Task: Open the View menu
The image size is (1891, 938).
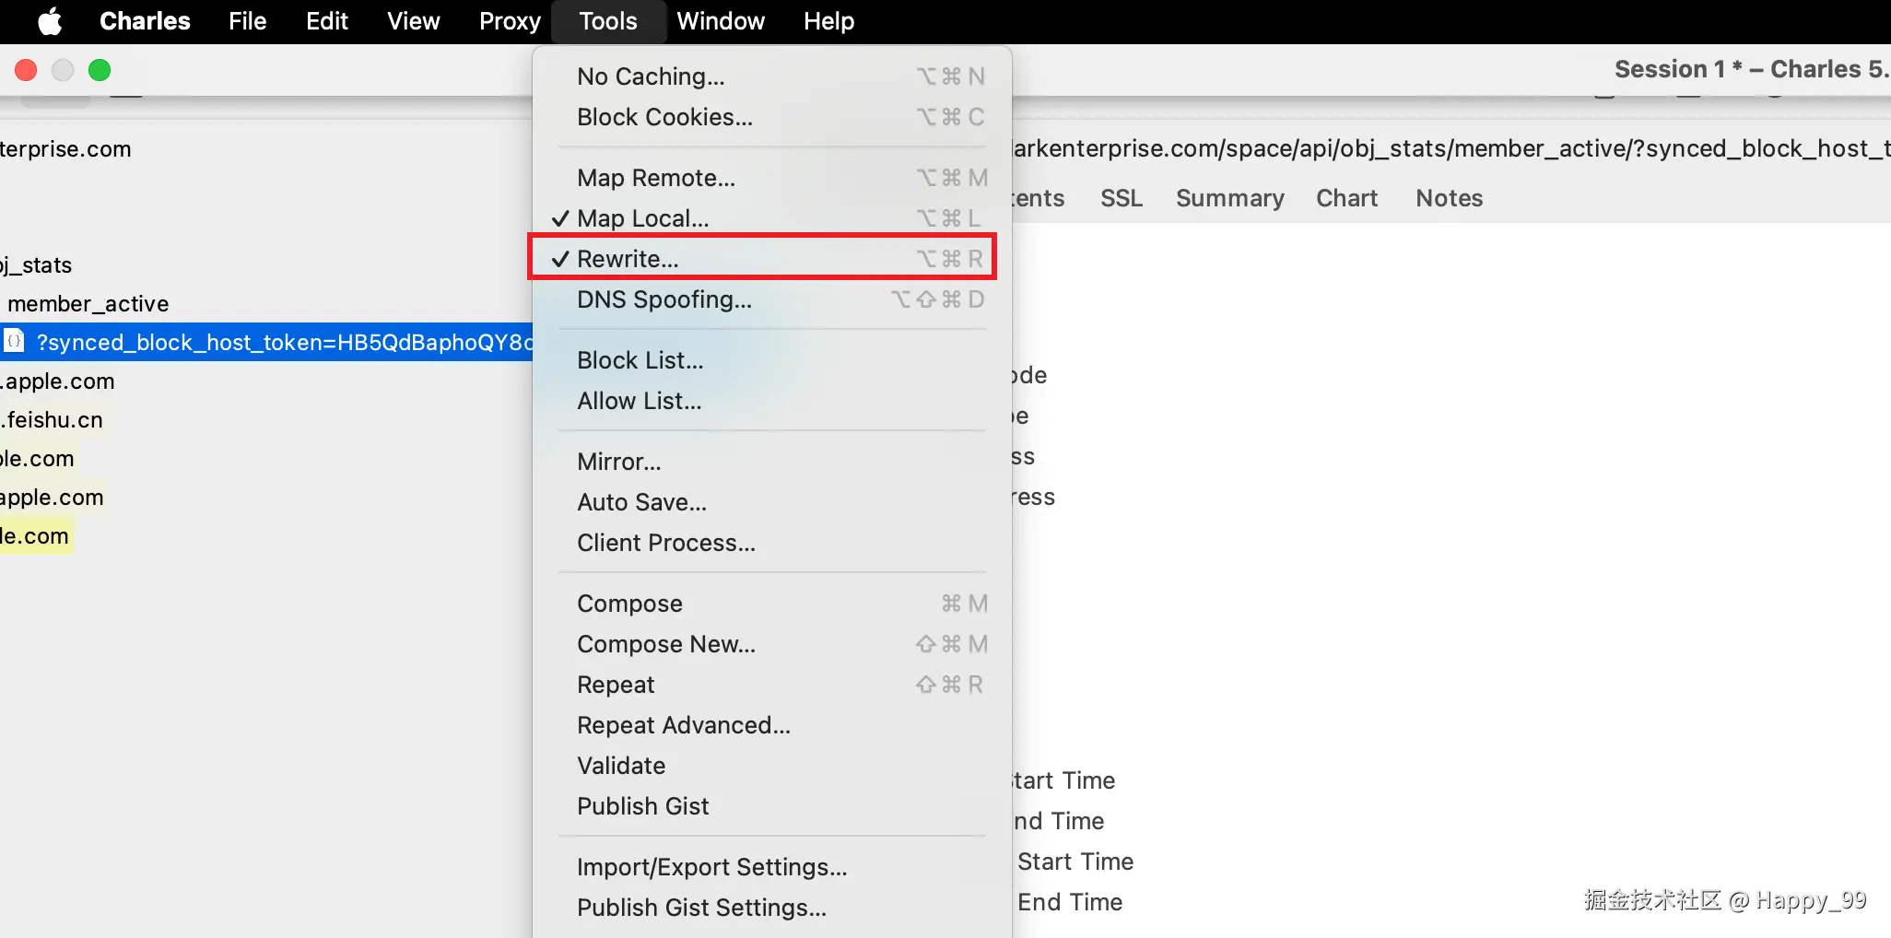Action: (x=413, y=21)
